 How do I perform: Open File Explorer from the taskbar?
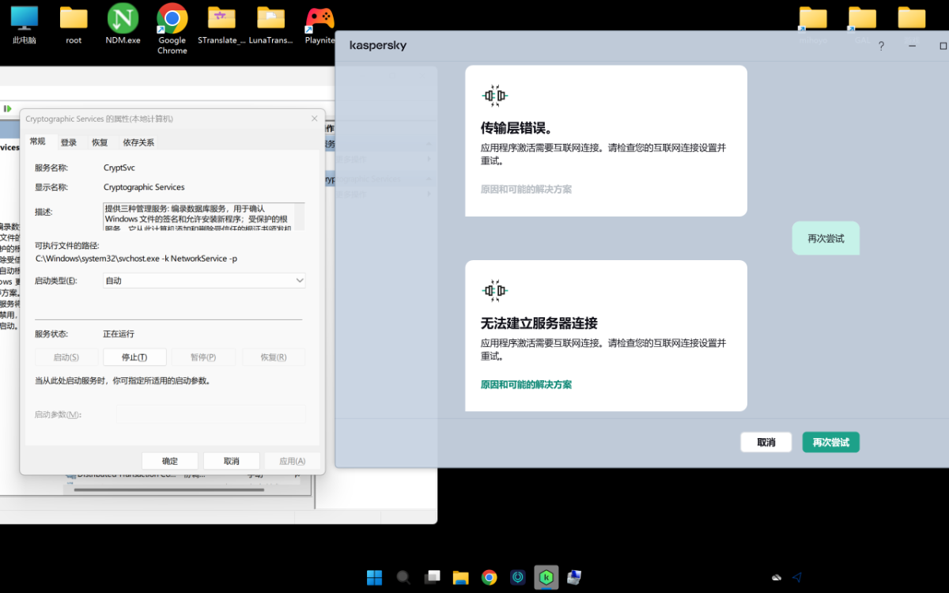click(460, 577)
